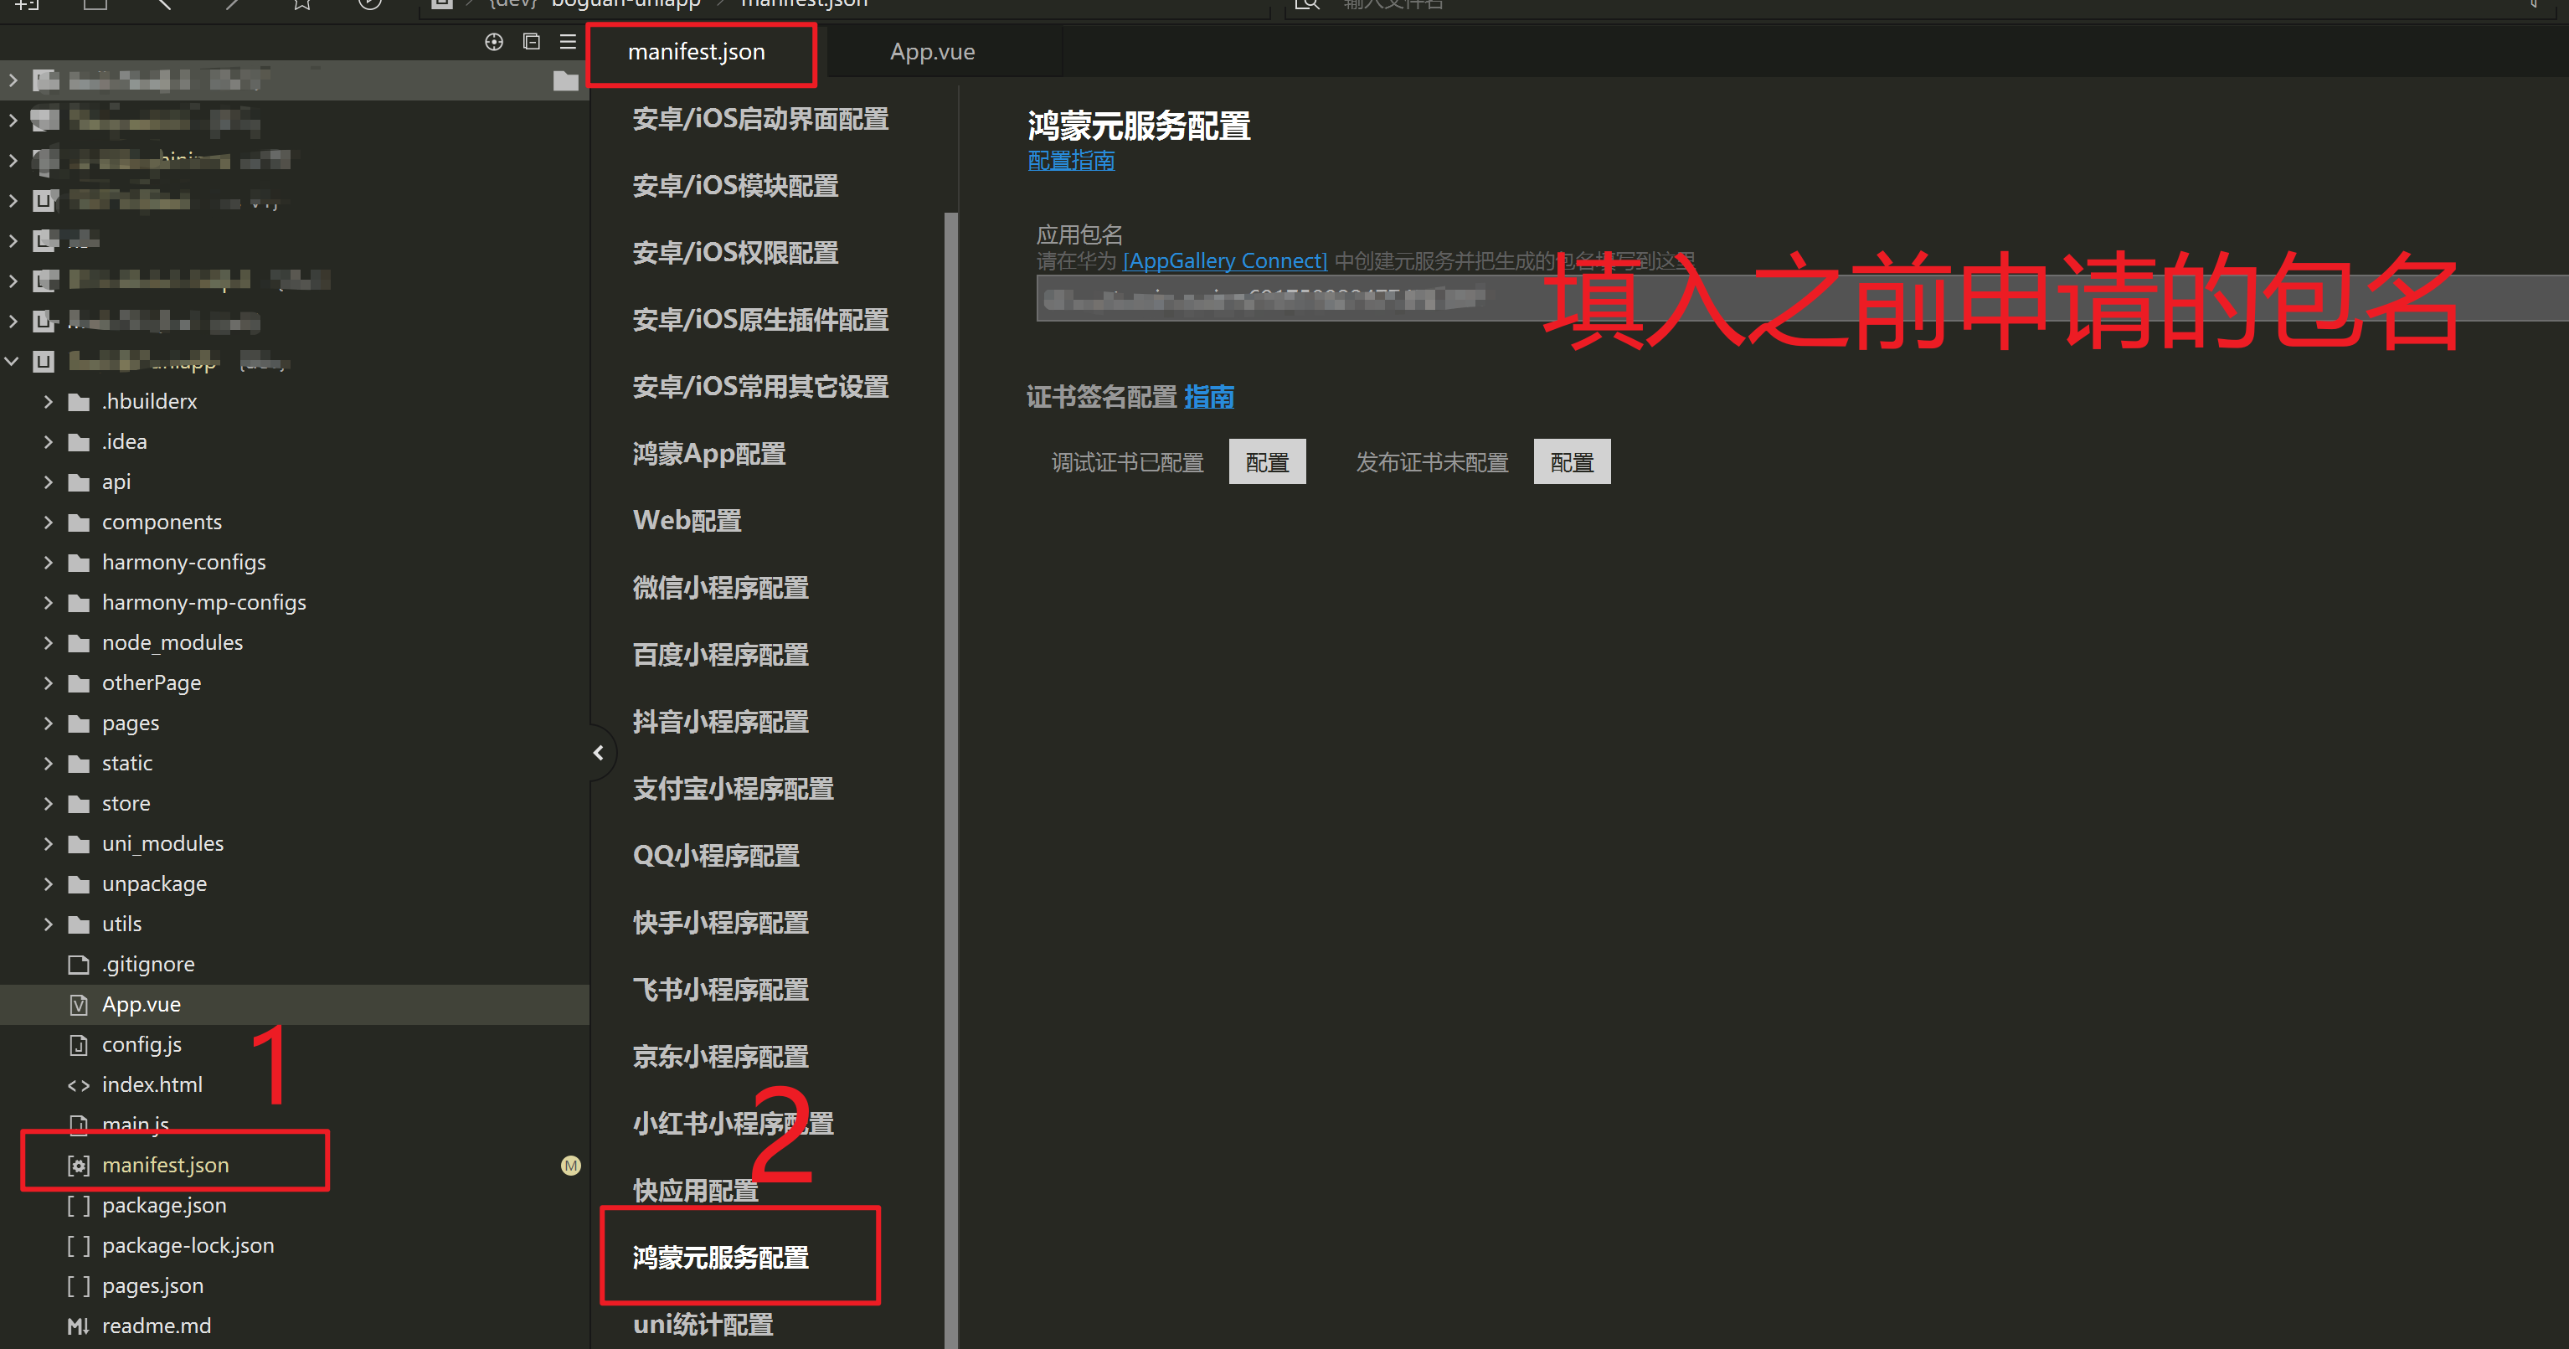Navigate forward with the right arrow icon
The width and height of the screenshot is (2569, 1349).
coord(233,5)
